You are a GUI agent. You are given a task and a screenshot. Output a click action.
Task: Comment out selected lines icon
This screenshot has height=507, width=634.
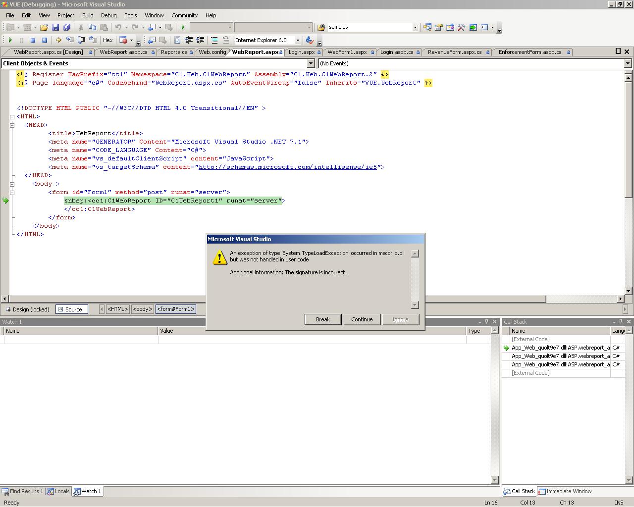(x=214, y=40)
